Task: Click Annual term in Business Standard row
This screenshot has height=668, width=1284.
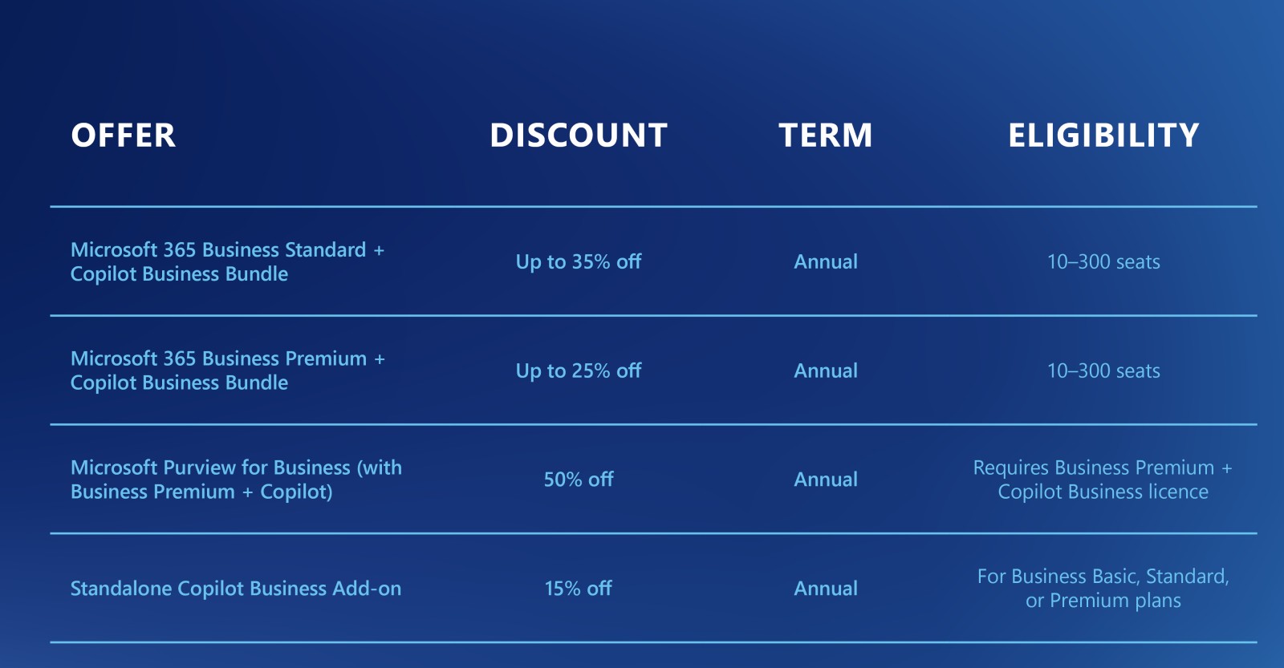Action: 826,261
